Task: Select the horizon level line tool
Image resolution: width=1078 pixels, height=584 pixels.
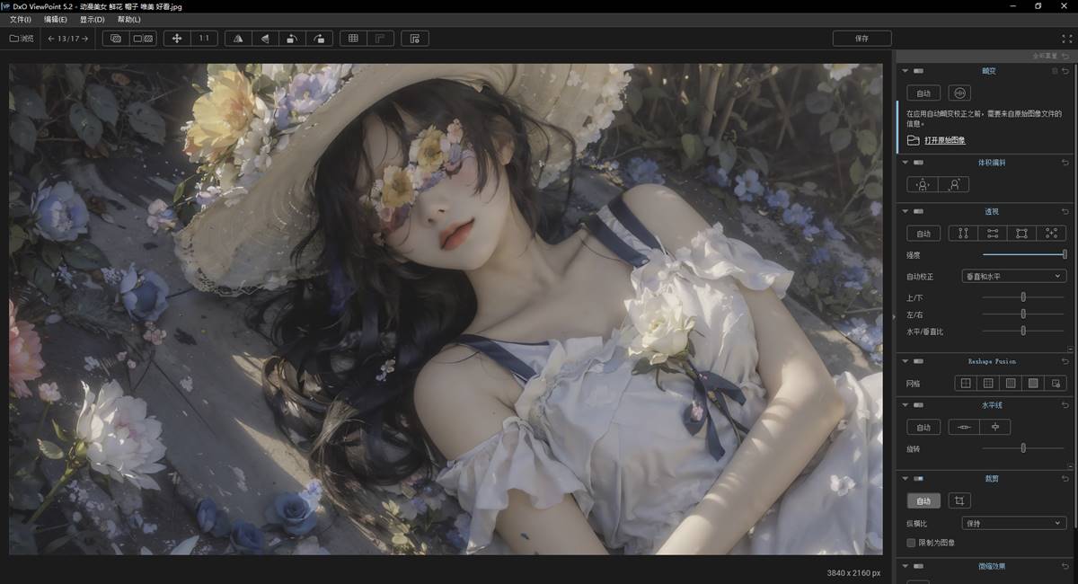Action: (965, 428)
